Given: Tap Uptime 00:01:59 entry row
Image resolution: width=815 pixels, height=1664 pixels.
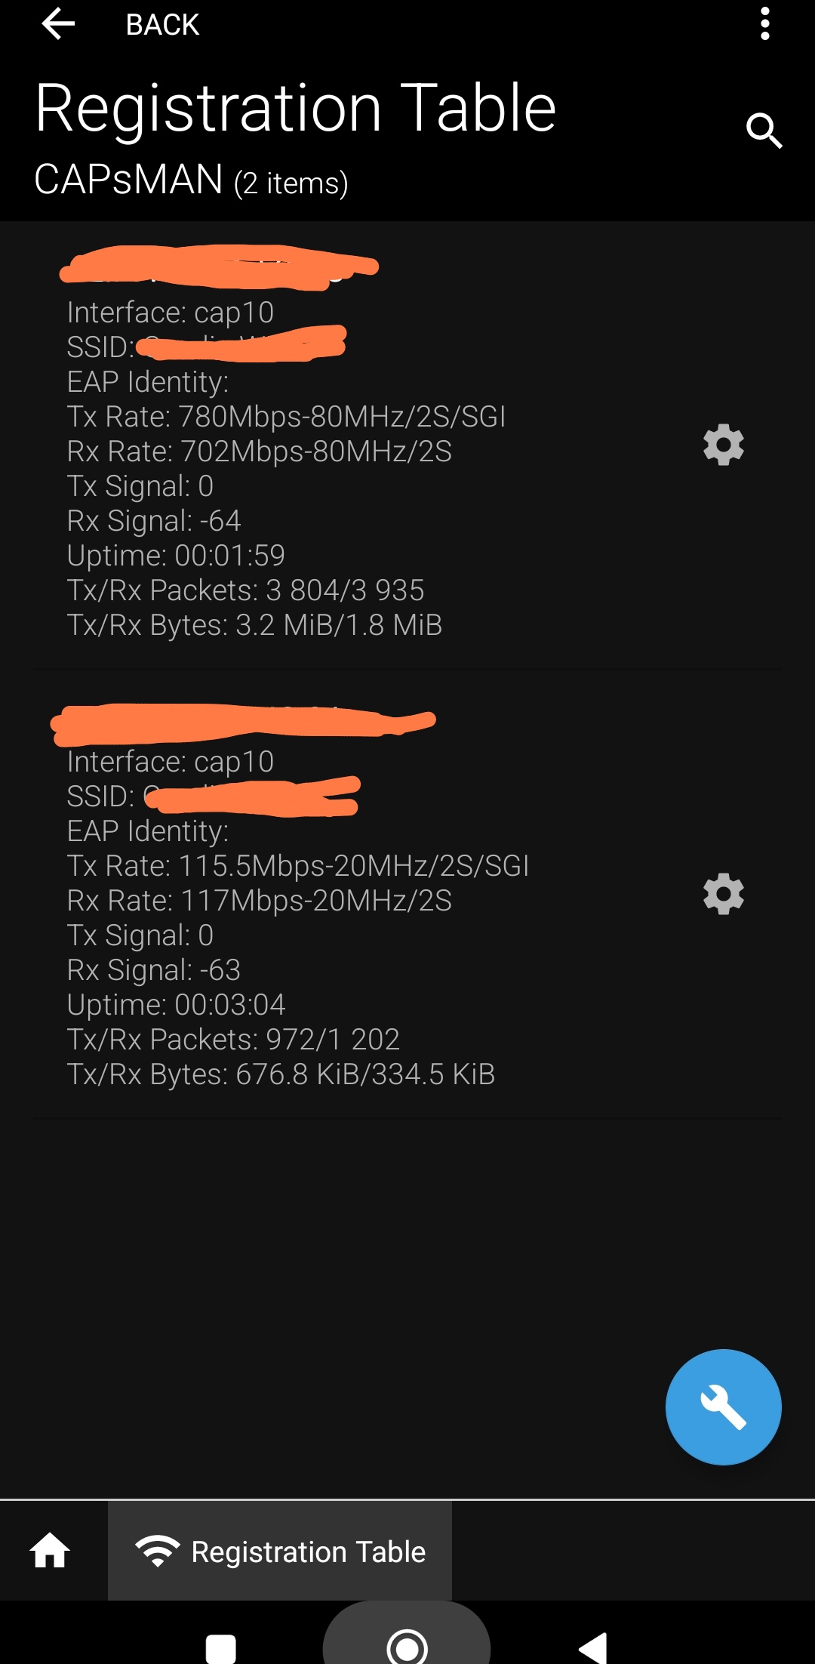Looking at the screenshot, I should (176, 556).
